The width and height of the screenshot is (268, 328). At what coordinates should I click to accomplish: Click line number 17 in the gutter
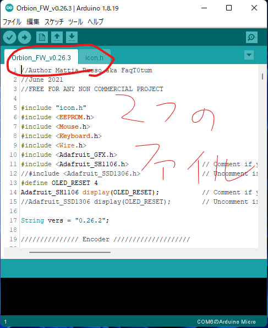click(x=13, y=220)
